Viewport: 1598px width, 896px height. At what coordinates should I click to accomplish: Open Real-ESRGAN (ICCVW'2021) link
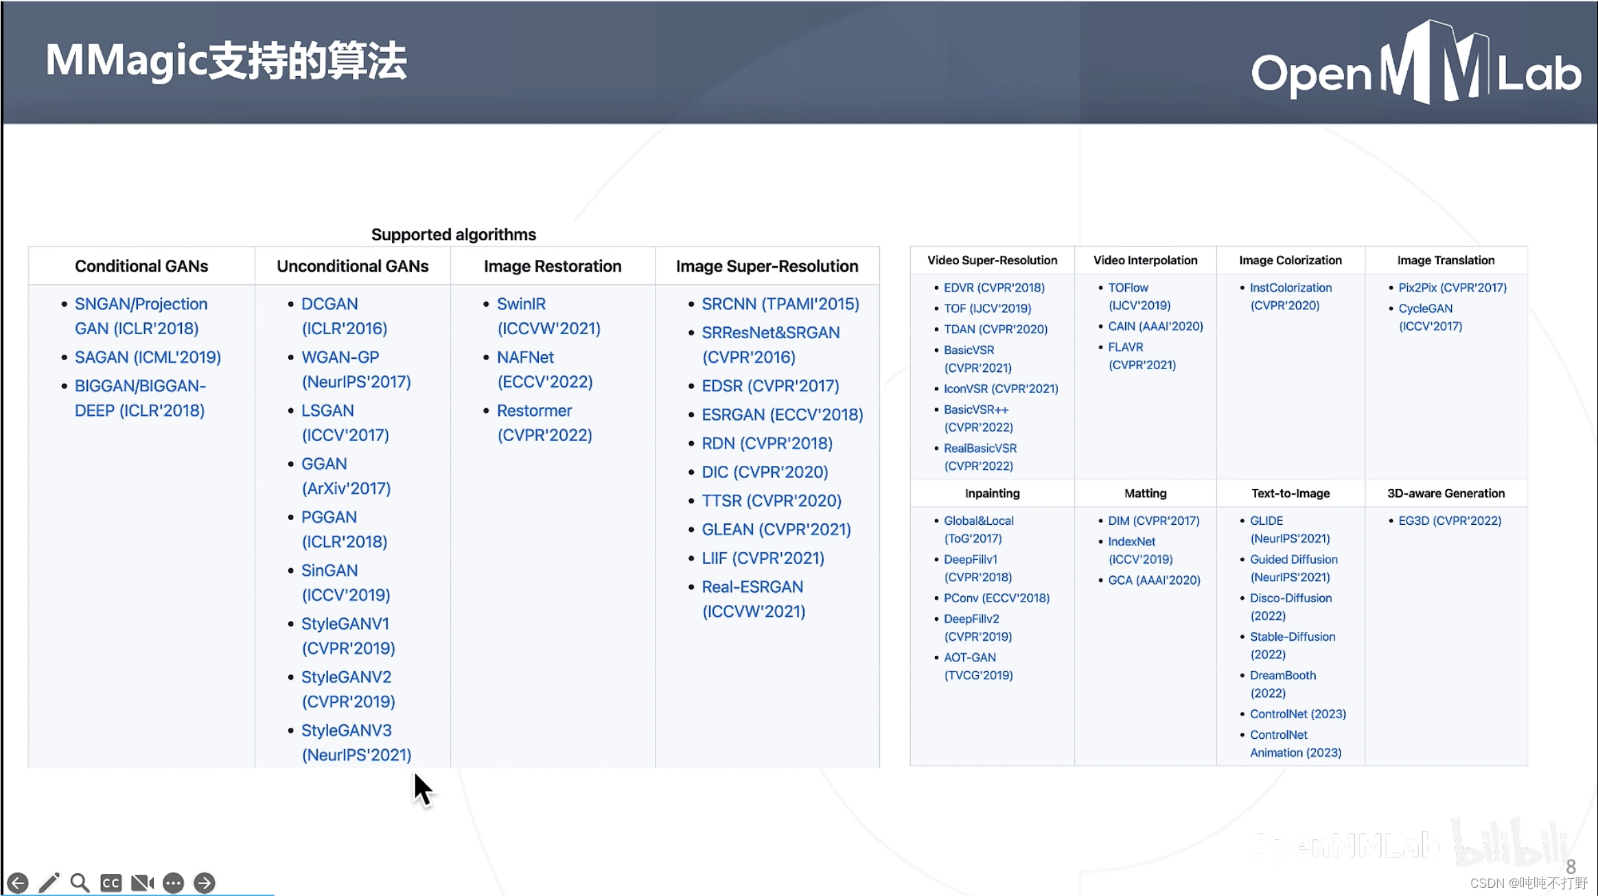753,600
